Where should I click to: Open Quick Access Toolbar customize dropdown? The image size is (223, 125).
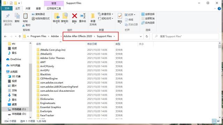coord(19,3)
